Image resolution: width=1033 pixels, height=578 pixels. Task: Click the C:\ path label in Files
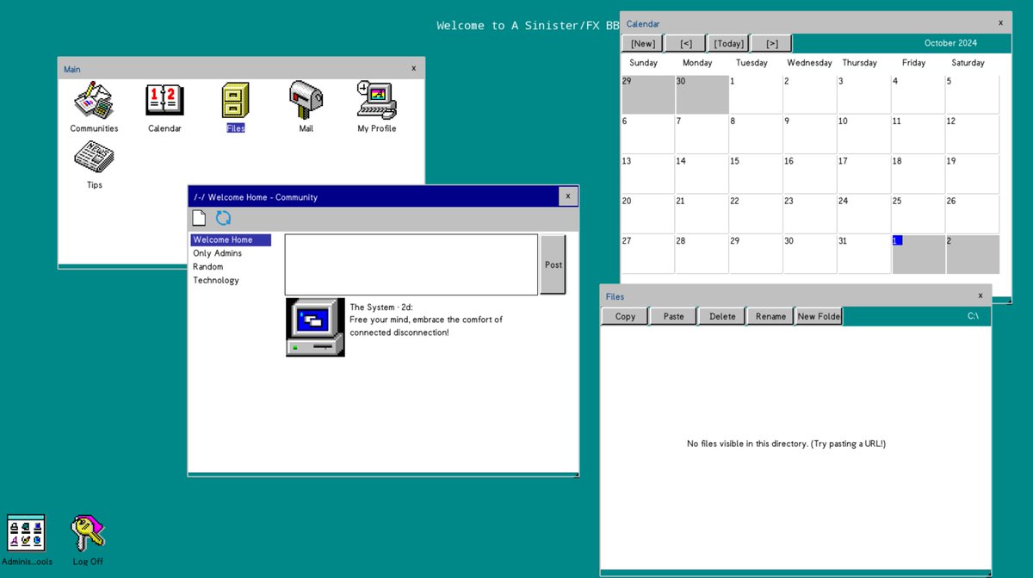click(973, 316)
